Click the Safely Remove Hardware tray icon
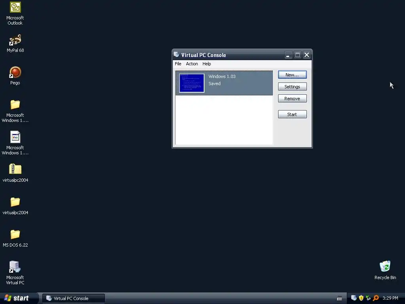405x304 pixels. coord(368,298)
